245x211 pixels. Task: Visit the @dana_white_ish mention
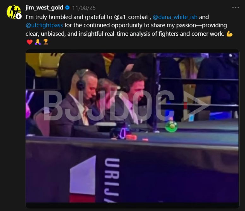175,17
